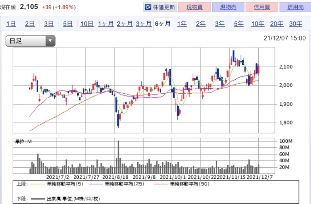This screenshot has height=204, width=311.
Task: Switch chart to the 1日 period tab
Action: (x=11, y=24)
